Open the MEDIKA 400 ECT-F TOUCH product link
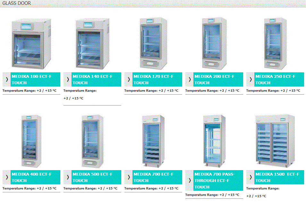 [x=35, y=177]
